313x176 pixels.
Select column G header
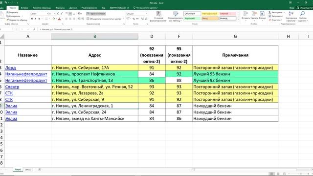tap(235, 36)
